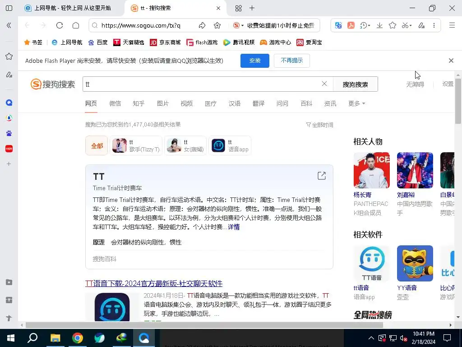Open 百度 bookmark
This screenshot has height=347, width=462.
pyautogui.click(x=98, y=42)
